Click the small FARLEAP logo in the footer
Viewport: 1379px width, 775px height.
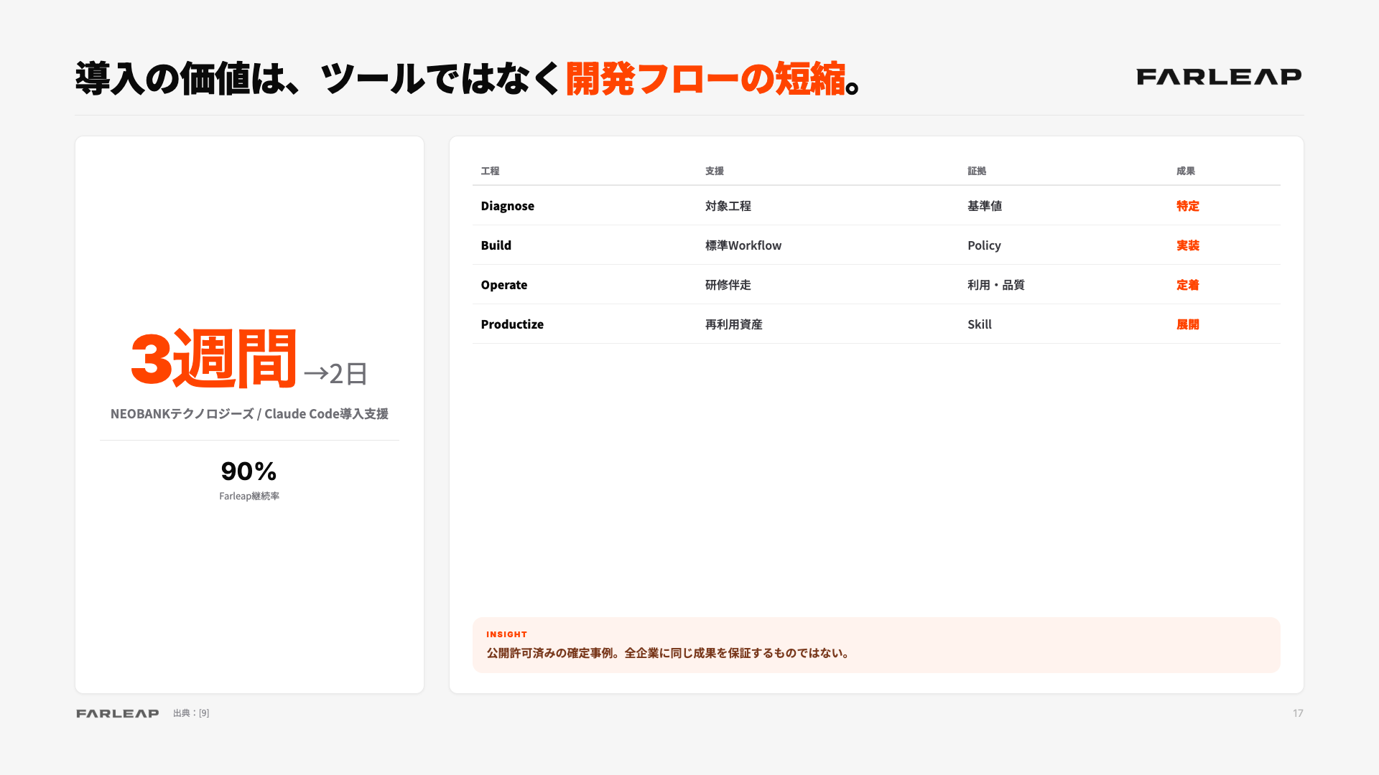118,713
